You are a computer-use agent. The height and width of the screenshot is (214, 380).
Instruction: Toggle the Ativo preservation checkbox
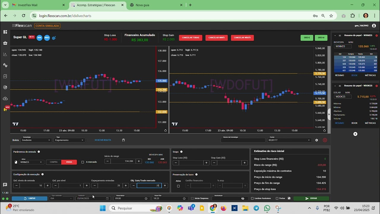pos(178,186)
